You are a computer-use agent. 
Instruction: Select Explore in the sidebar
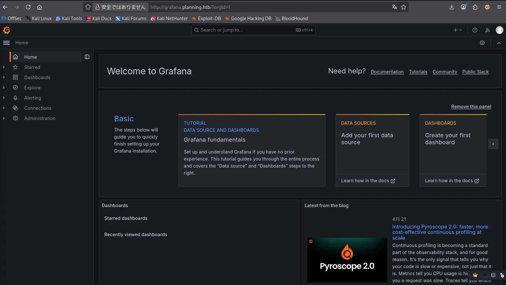32,88
